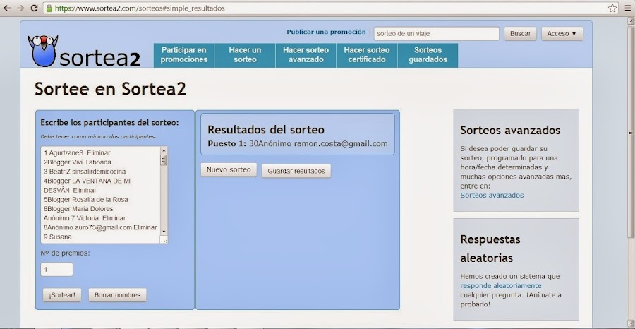The width and height of the screenshot is (635, 329).
Task: Open Sorteos guardados tab
Action: pos(428,55)
